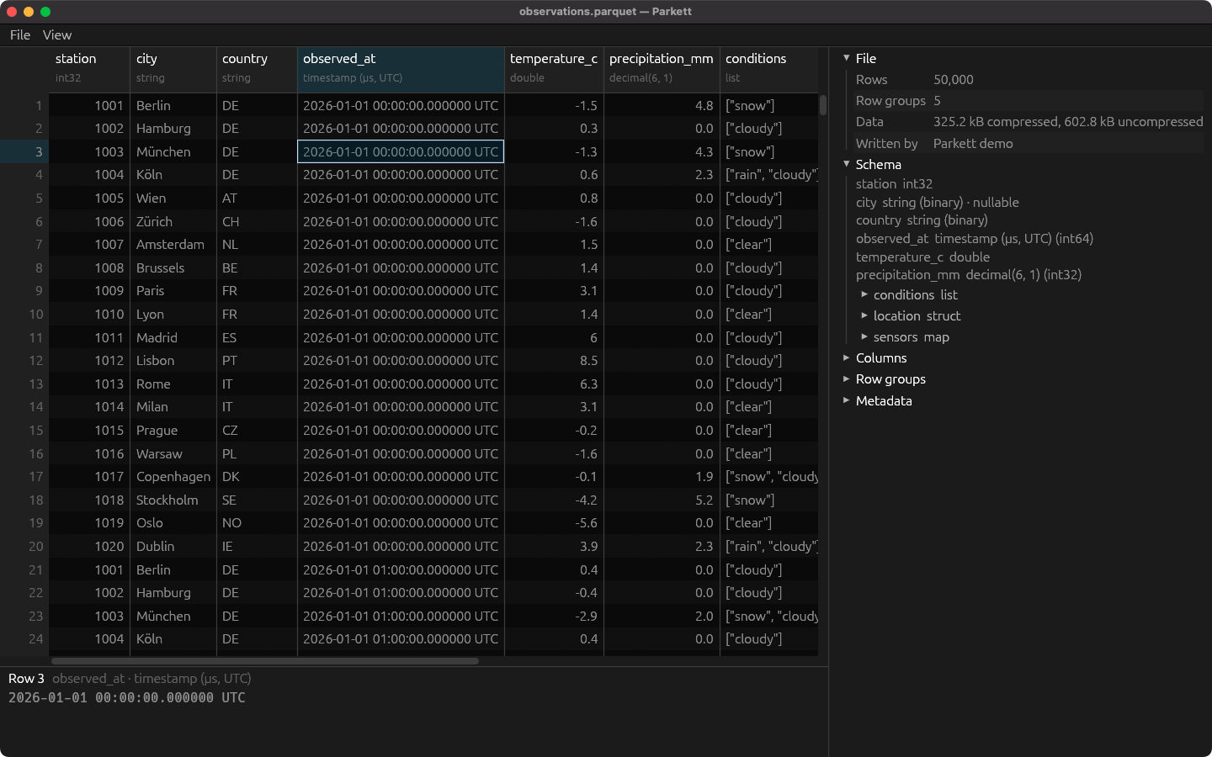Click the horizontal scrollbar under the table
This screenshot has width=1212, height=757.
click(265, 661)
